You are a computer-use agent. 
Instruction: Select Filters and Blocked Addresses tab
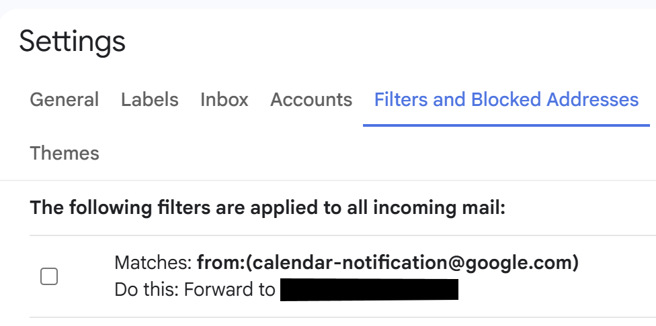(506, 100)
